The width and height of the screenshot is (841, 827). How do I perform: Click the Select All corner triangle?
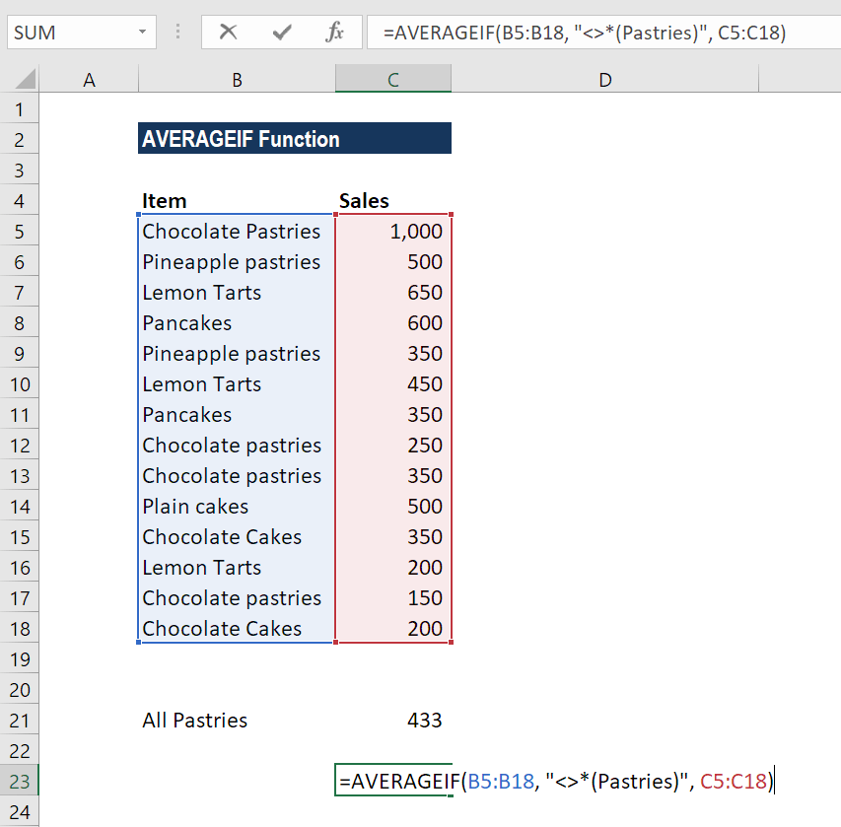tap(26, 79)
